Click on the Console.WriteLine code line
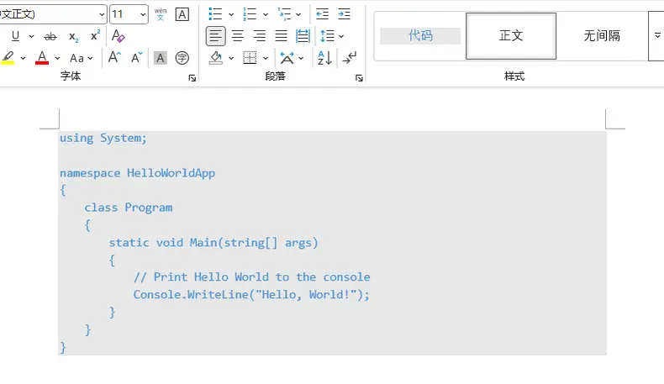The image size is (664, 384). coord(251,294)
